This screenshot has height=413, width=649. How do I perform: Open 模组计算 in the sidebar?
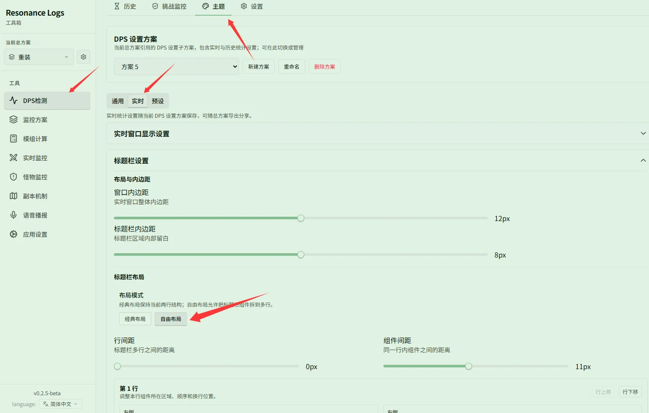[47, 139]
